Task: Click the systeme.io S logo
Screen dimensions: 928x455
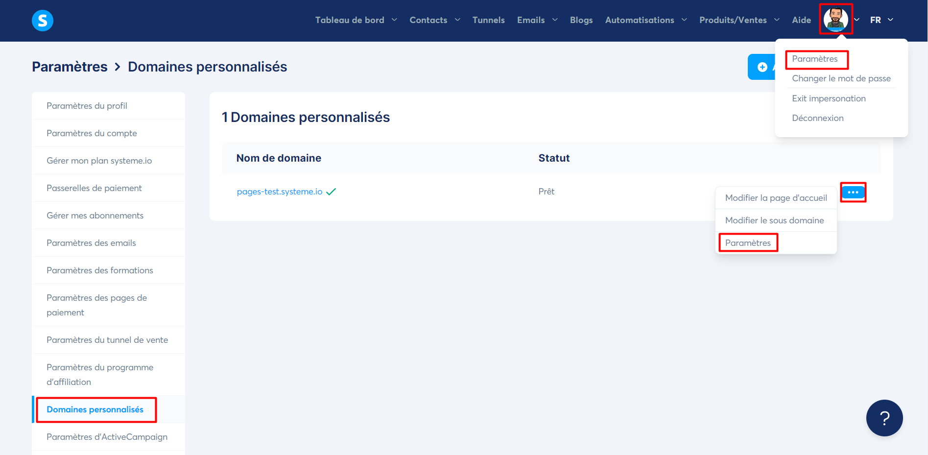Action: (43, 21)
